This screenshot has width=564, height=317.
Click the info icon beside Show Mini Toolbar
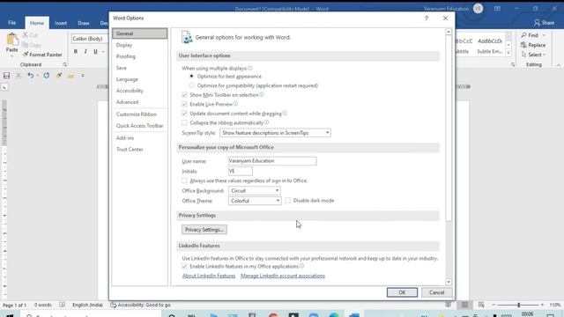click(x=262, y=94)
